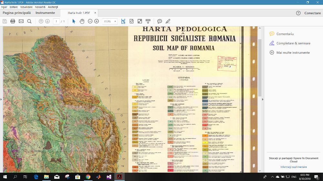
Task: Click the Adobe Acrobat taskbar icon
Action: pyautogui.click(x=120, y=177)
